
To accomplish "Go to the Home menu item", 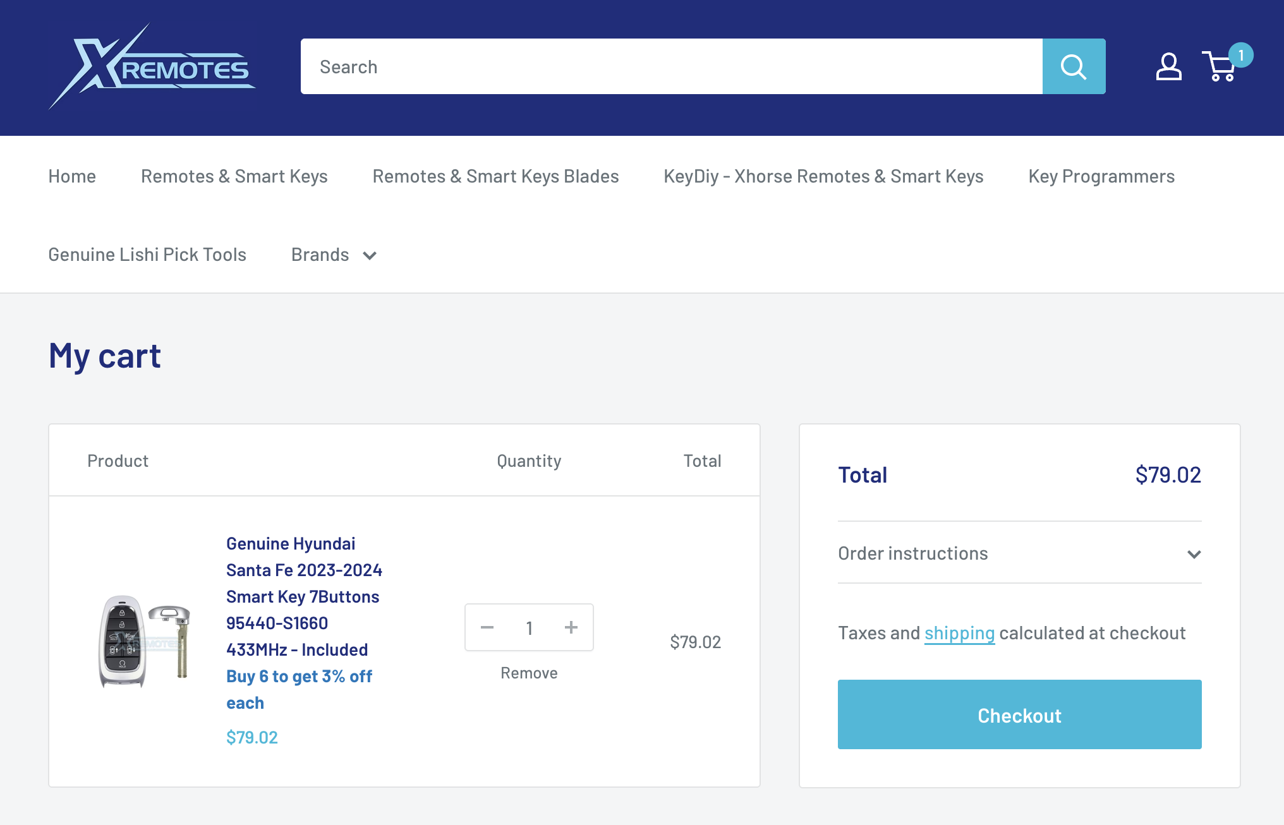I will point(72,176).
